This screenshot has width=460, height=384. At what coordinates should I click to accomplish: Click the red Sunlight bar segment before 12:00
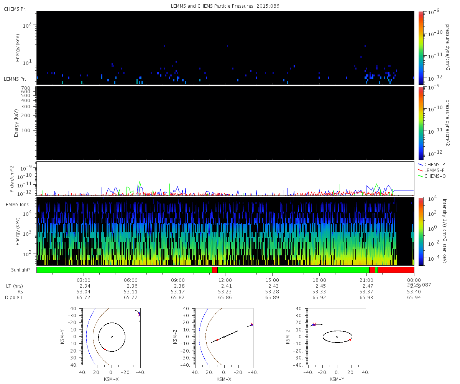pyautogui.click(x=215, y=270)
